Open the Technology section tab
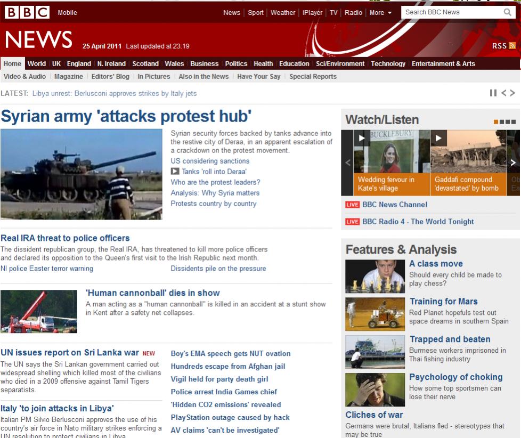 (388, 63)
